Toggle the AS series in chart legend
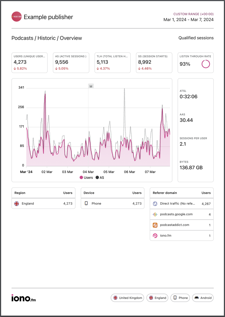This screenshot has height=317, width=225. [100, 178]
